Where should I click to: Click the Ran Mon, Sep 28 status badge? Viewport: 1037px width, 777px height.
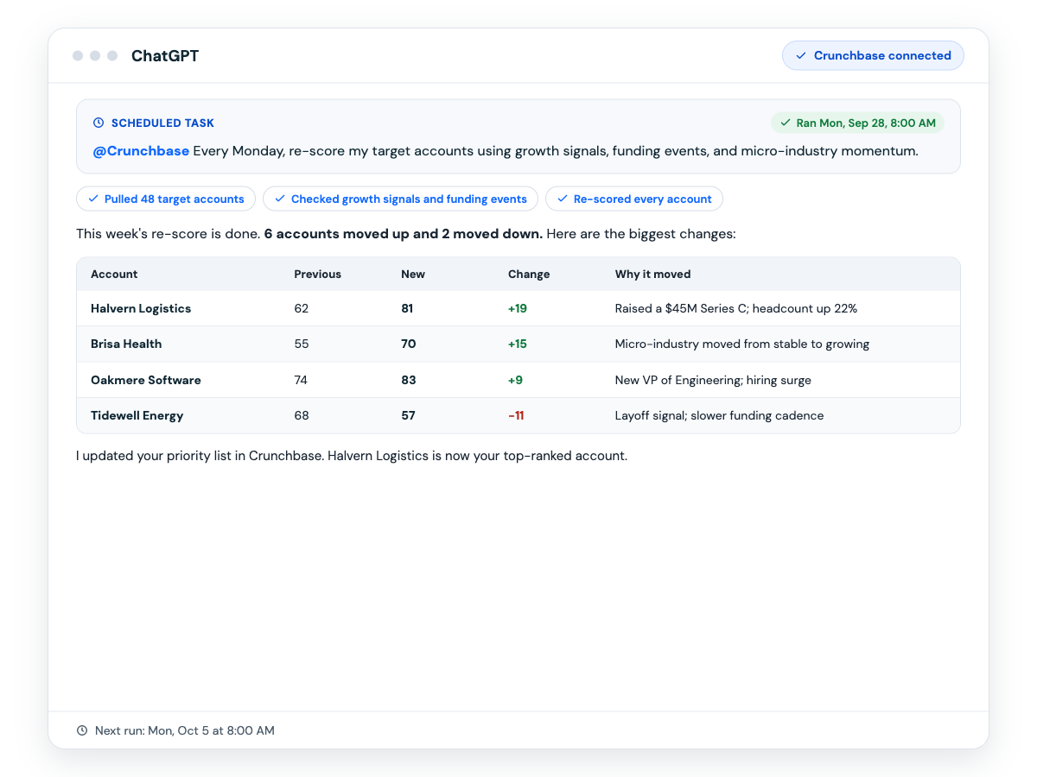[857, 123]
